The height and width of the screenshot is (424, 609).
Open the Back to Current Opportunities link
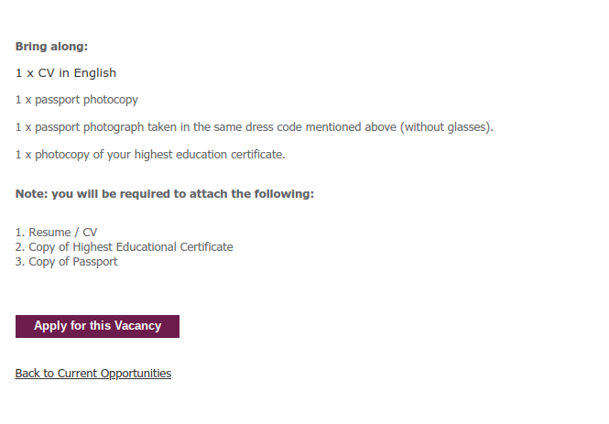tap(93, 374)
